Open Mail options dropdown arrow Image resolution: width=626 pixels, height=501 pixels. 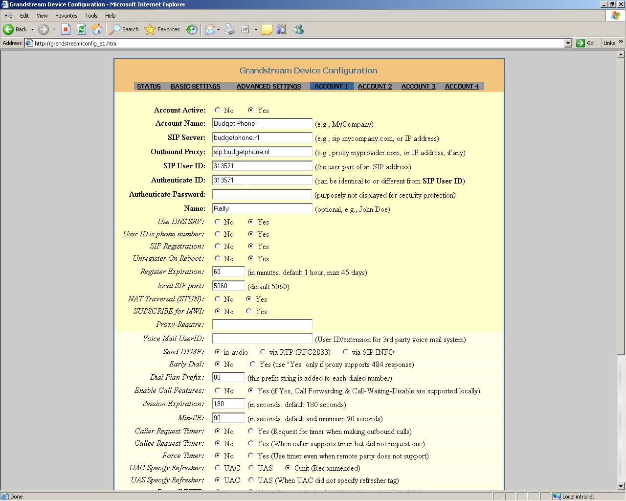pyautogui.click(x=218, y=29)
